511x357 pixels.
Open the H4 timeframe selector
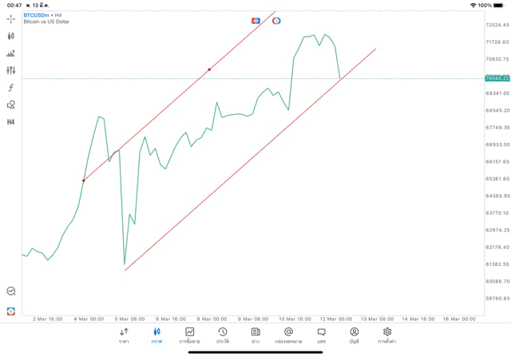click(x=11, y=122)
